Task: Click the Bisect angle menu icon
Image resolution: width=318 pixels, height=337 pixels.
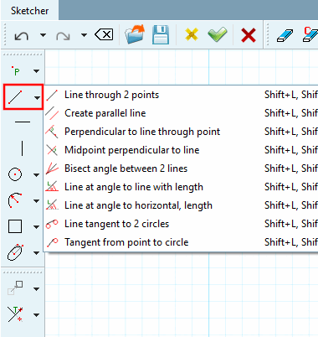Action: pos(52,168)
